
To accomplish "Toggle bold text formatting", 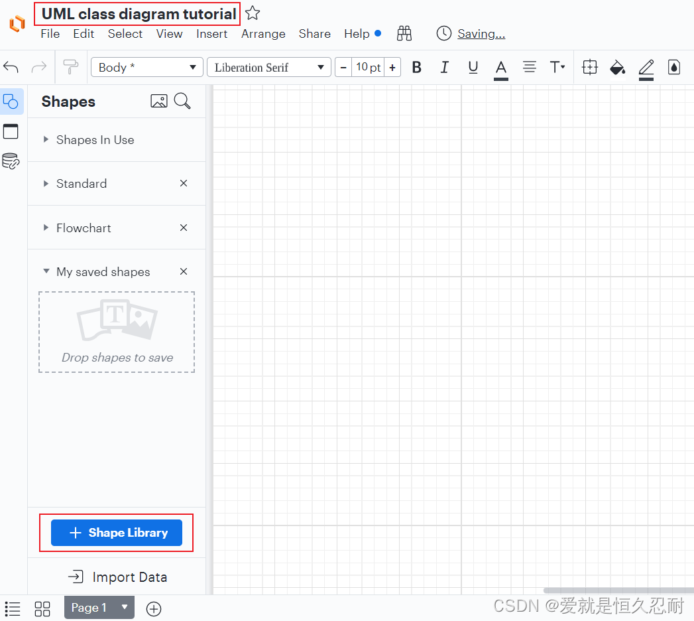I will tap(416, 67).
